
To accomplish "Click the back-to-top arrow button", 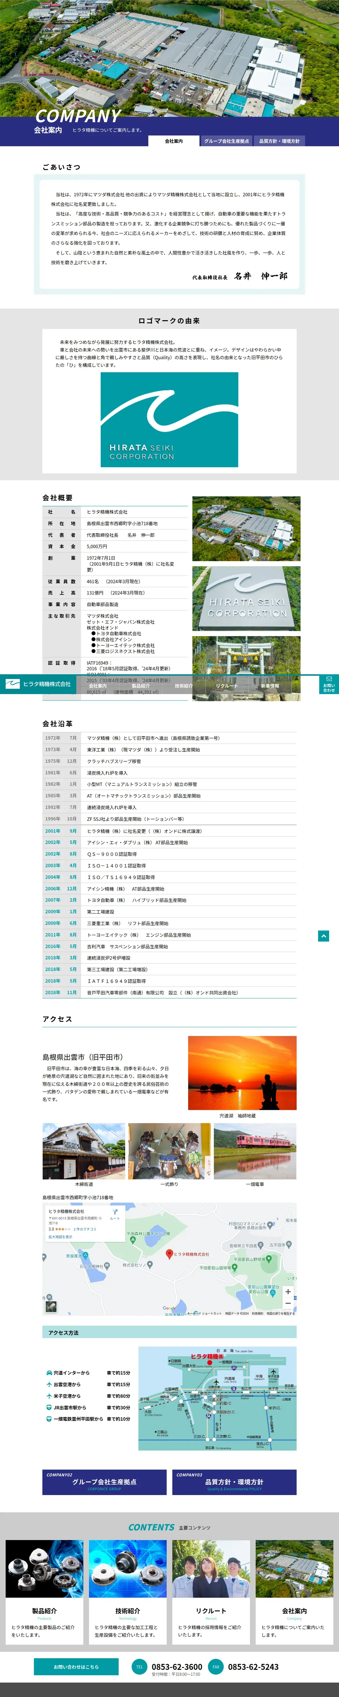I will tap(323, 936).
